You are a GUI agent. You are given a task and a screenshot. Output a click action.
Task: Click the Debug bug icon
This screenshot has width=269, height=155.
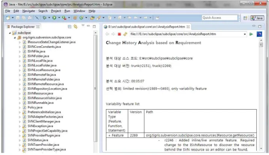pyautogui.click(x=45, y=18)
